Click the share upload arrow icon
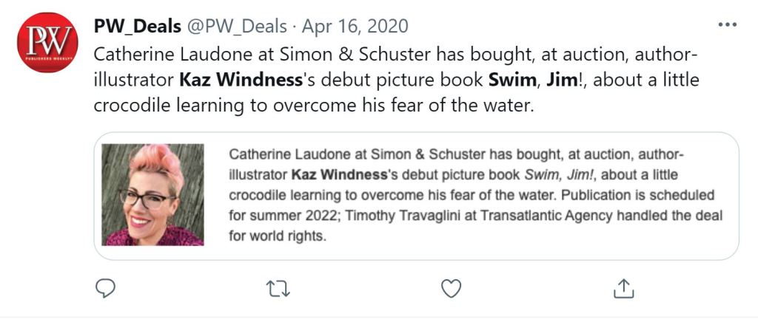 (623, 289)
